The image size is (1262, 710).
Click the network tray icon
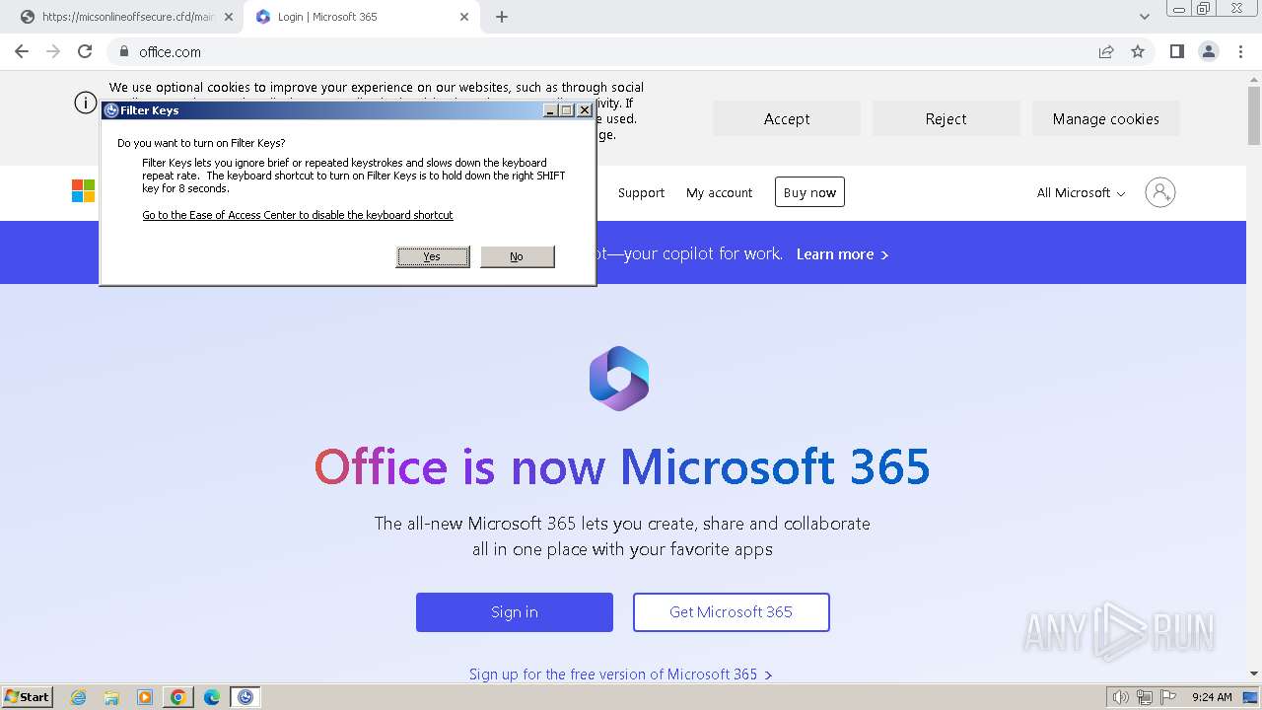click(1145, 697)
